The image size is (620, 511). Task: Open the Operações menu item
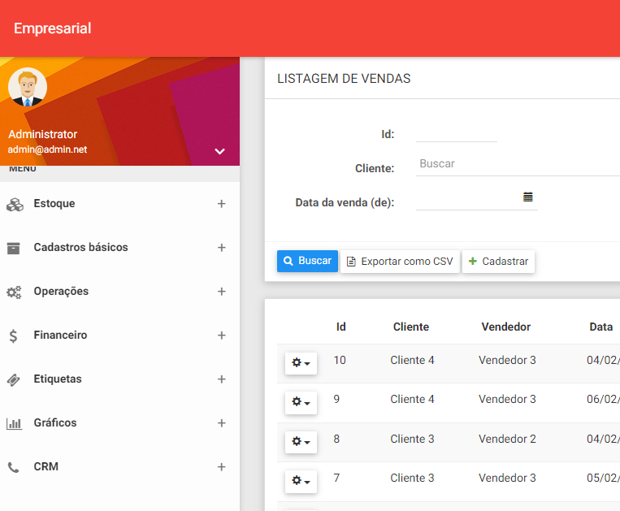click(x=119, y=292)
